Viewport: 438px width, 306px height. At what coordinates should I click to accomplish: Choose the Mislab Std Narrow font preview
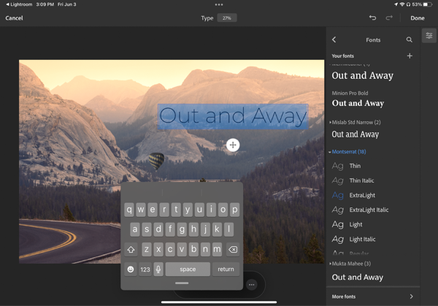355,134
